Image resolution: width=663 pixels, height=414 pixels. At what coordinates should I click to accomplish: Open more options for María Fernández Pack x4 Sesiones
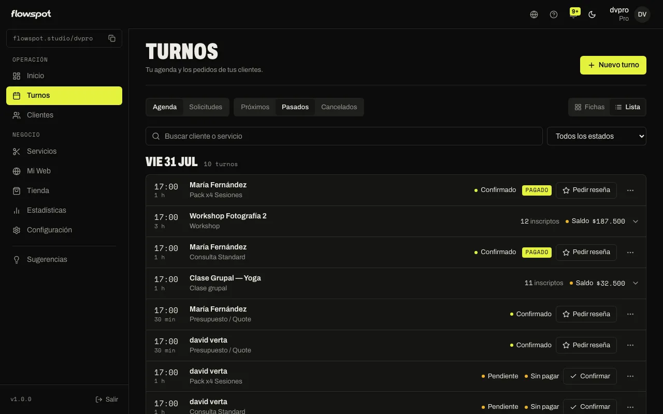(x=630, y=190)
